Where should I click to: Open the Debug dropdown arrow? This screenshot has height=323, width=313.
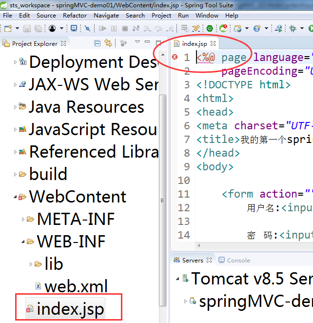coord(302,28)
